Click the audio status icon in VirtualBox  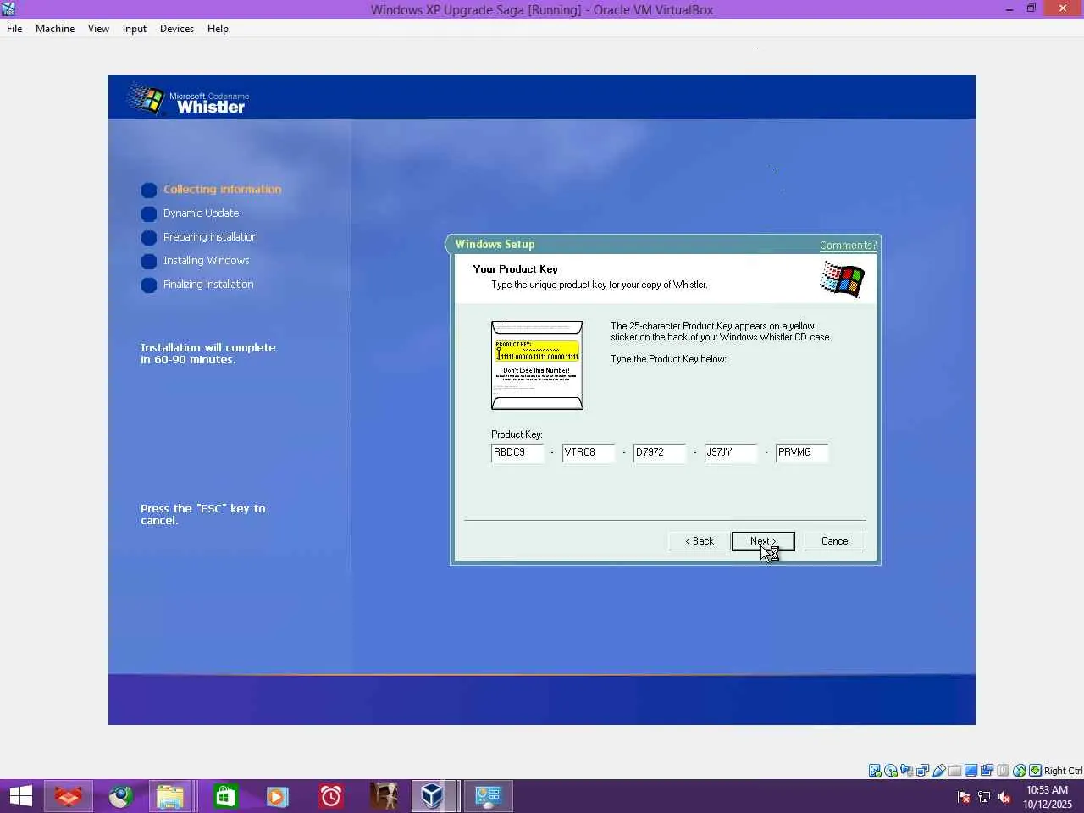907,771
